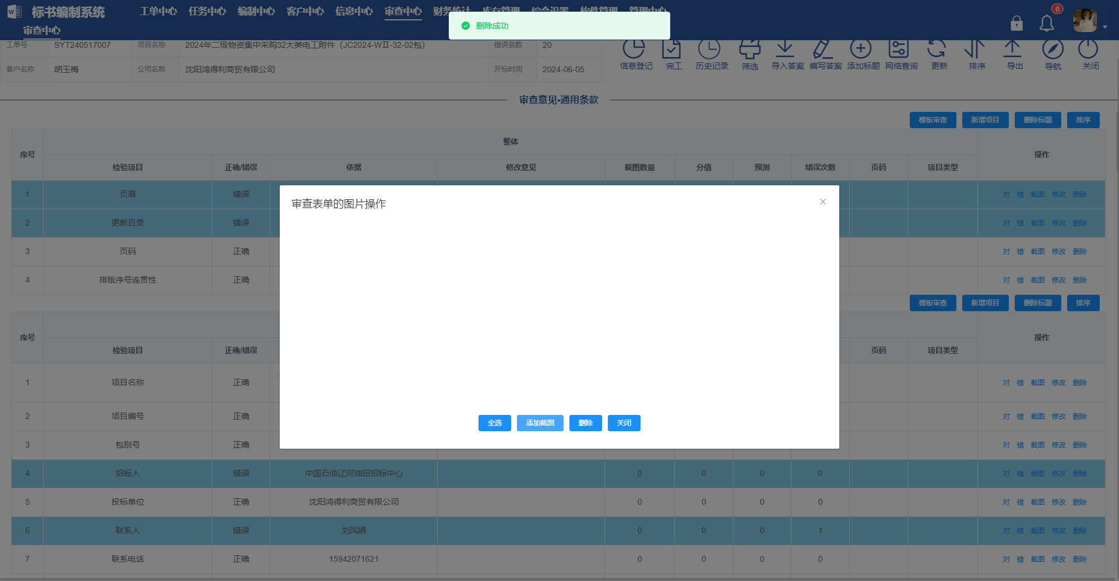Click 模板审查 above the 整体 table
The image size is (1119, 581).
[x=933, y=120]
